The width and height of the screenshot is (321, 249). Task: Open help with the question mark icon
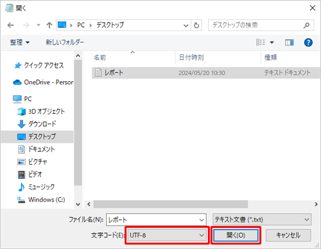308,42
